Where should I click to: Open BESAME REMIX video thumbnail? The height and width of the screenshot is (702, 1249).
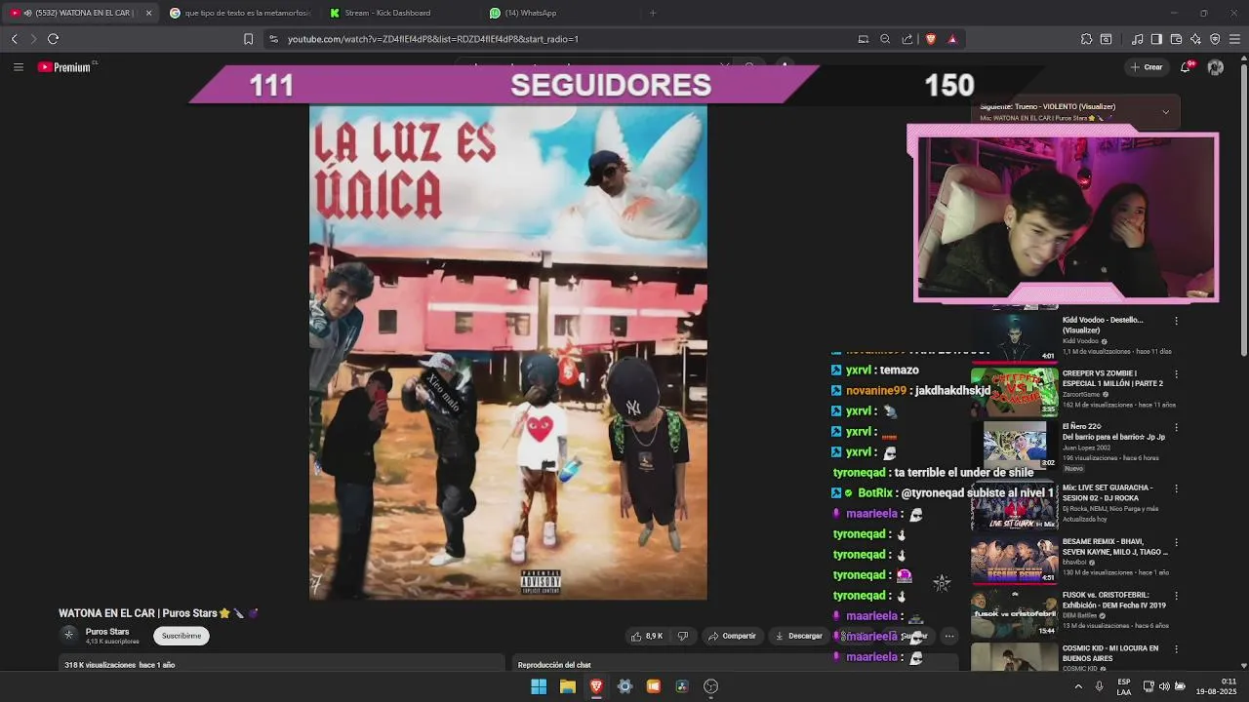[1015, 560]
